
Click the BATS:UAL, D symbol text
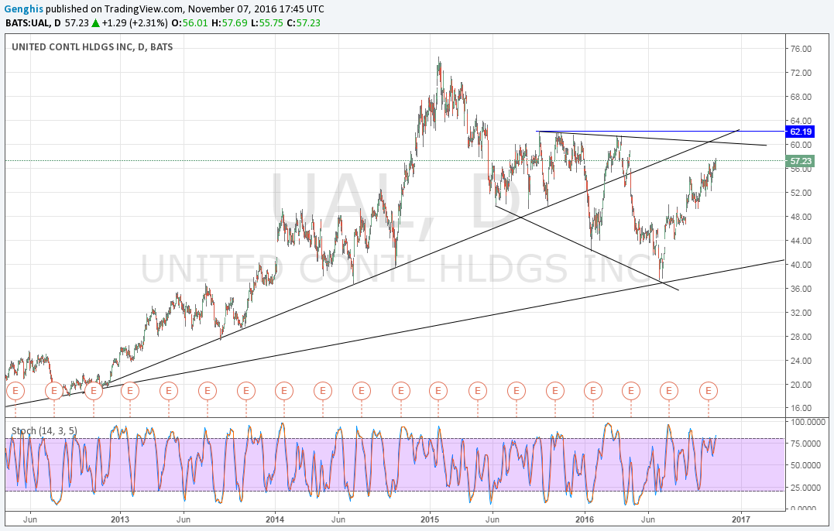[x=33, y=23]
